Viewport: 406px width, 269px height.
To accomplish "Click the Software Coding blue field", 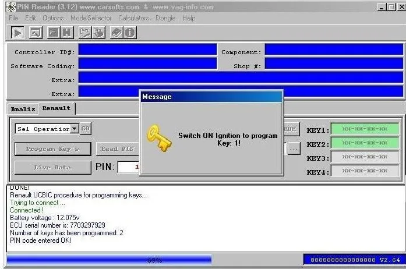I will pos(147,63).
